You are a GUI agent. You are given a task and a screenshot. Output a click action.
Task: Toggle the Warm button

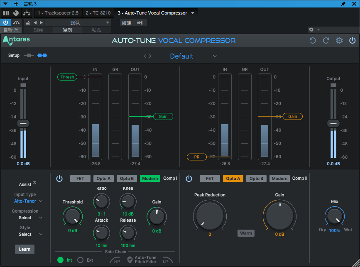tap(246, 233)
